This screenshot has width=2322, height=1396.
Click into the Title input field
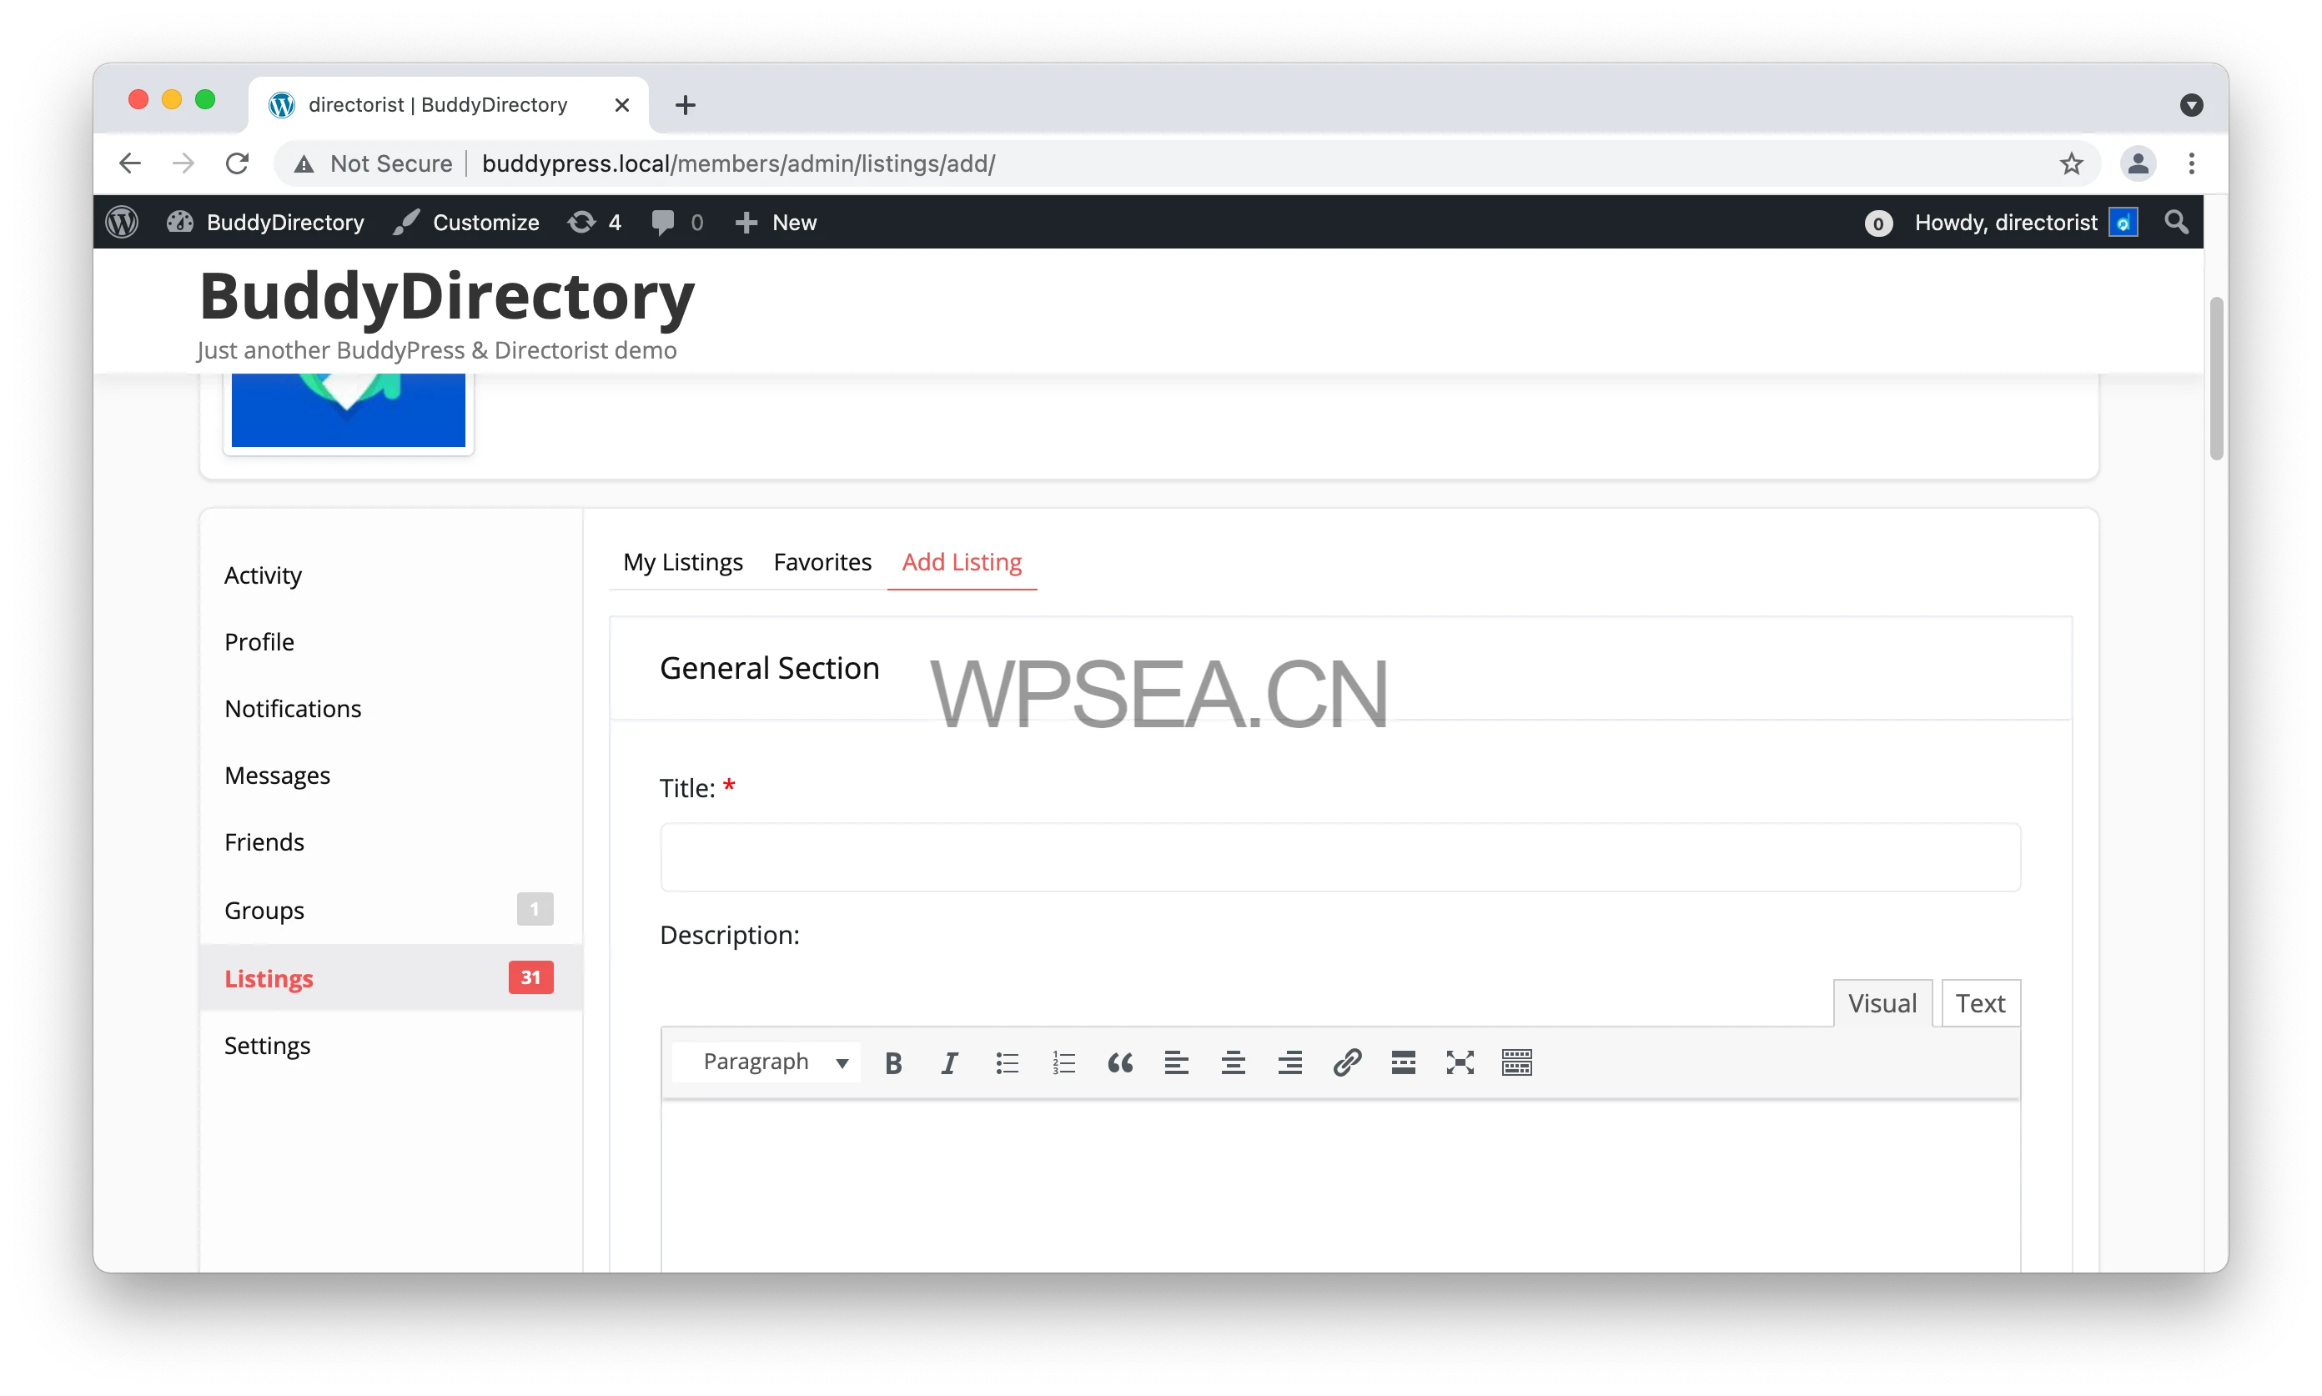[x=1339, y=857]
